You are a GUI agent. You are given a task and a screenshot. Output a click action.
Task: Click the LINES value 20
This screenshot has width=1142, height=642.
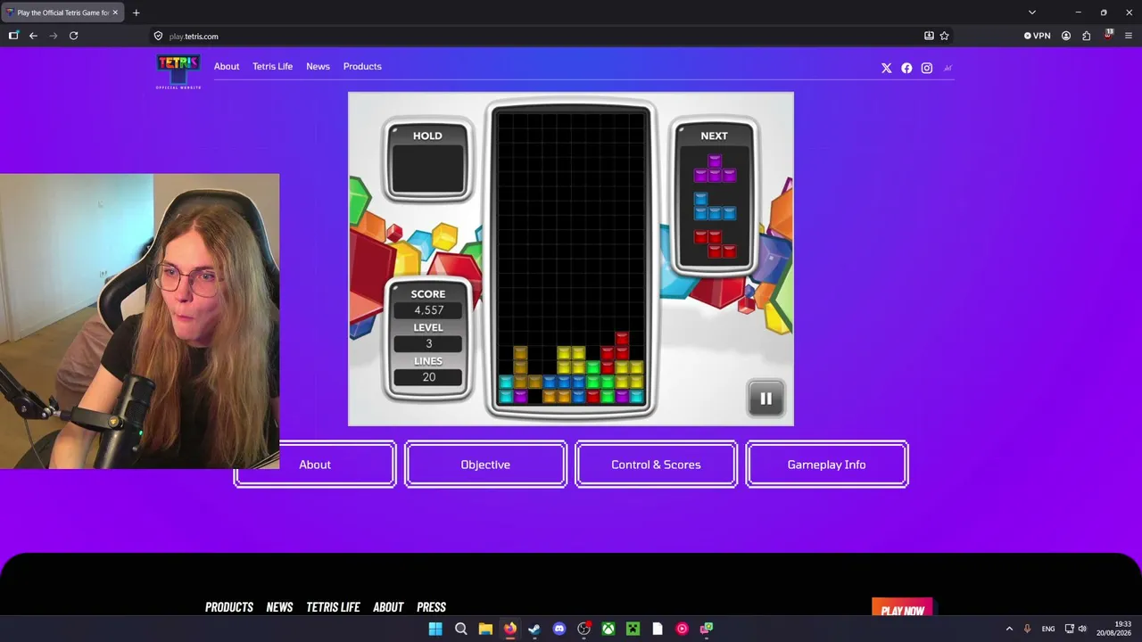pos(428,377)
